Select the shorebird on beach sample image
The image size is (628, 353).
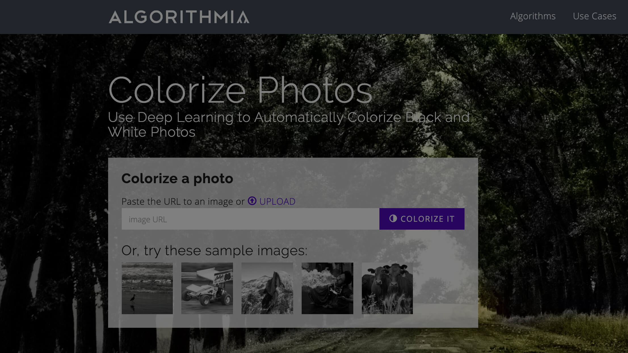pos(147,288)
